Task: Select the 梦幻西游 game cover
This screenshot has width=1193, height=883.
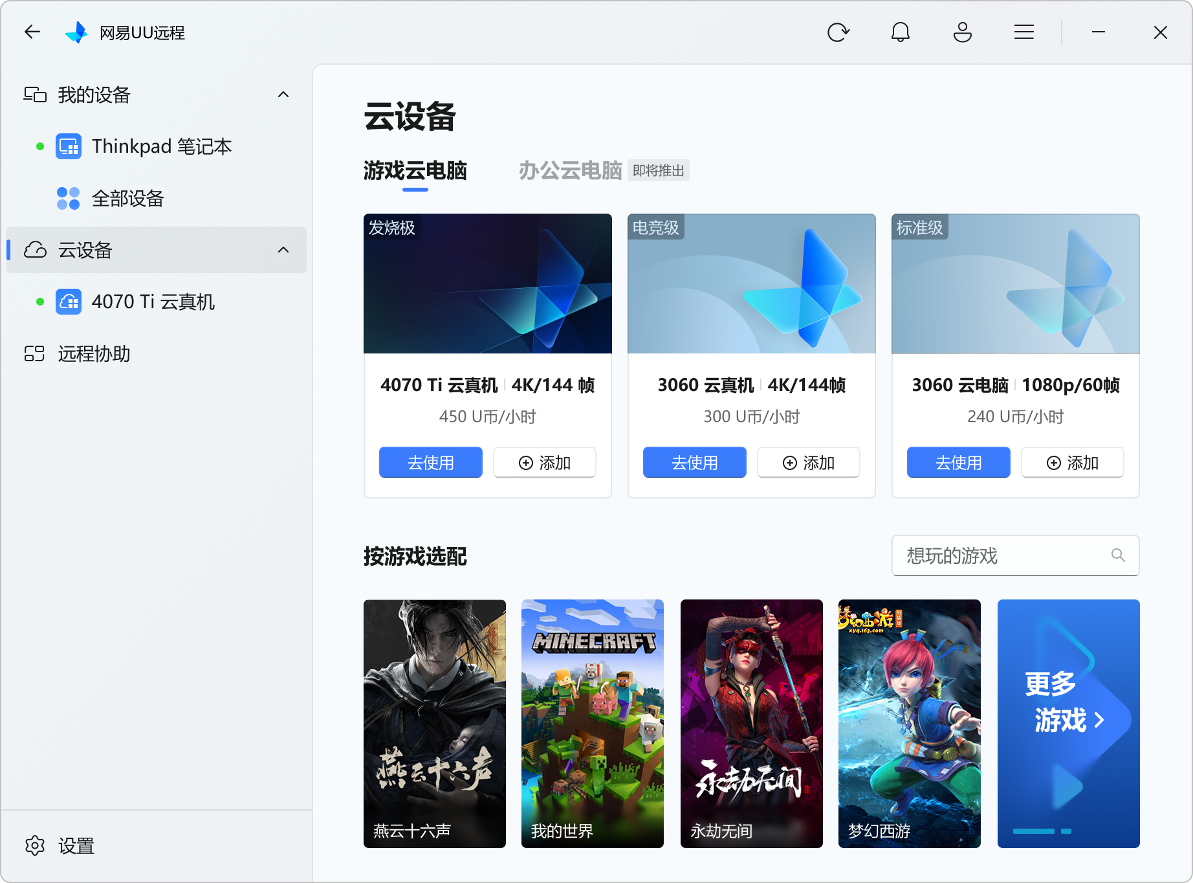Action: click(x=910, y=724)
